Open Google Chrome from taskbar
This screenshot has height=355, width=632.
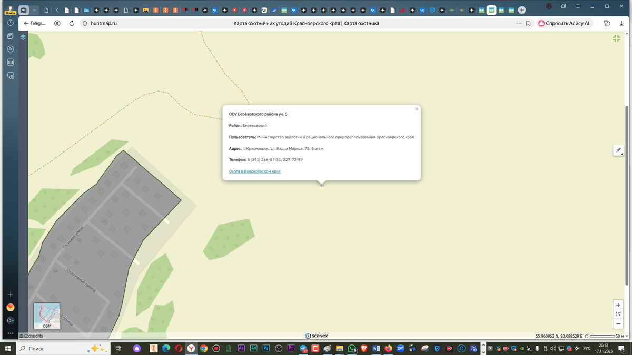[204, 348]
